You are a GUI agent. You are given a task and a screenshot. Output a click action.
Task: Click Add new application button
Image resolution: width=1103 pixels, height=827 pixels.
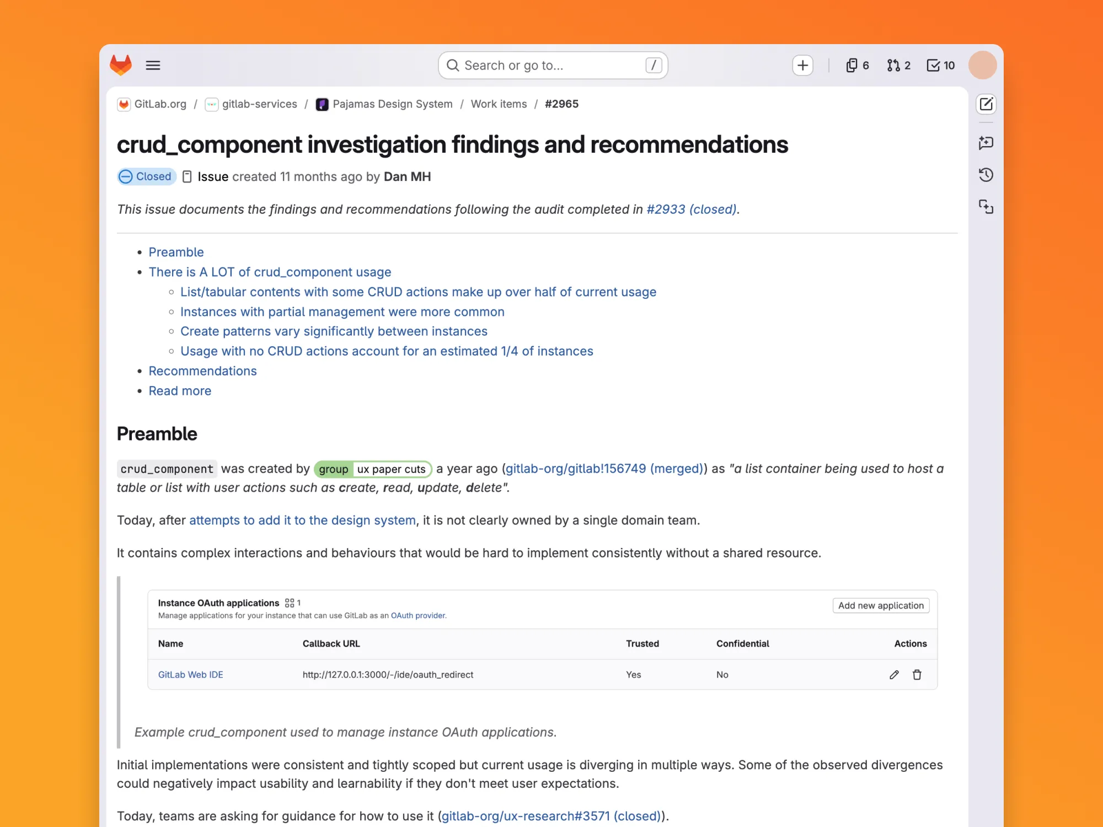pyautogui.click(x=881, y=605)
